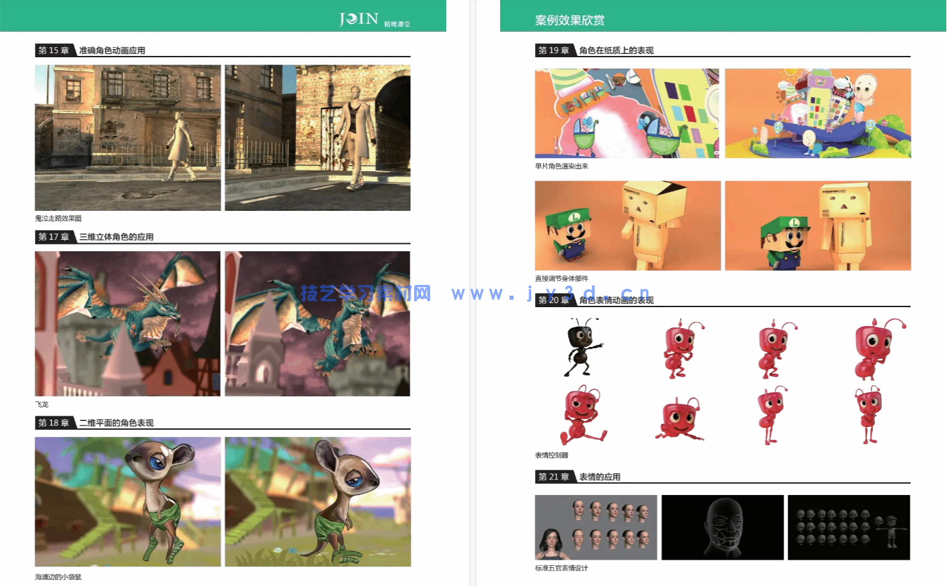The height and width of the screenshot is (586, 947).
Task: Select the 第21章 chapter marker
Action: (x=553, y=477)
